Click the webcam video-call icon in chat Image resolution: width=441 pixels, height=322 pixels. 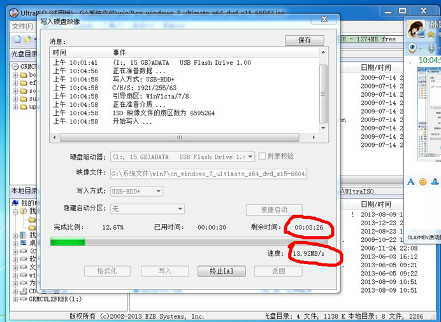(x=412, y=48)
